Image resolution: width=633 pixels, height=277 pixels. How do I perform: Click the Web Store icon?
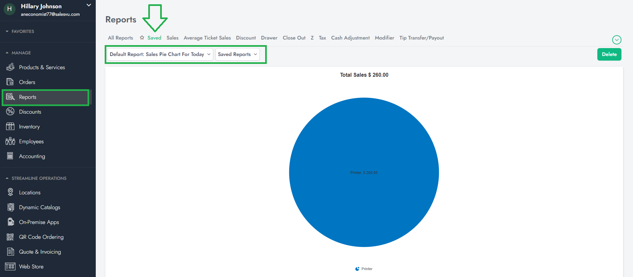10,266
